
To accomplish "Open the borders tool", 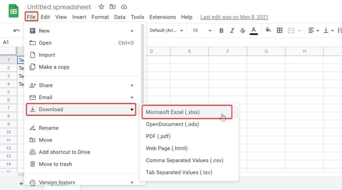I will click(x=279, y=31).
